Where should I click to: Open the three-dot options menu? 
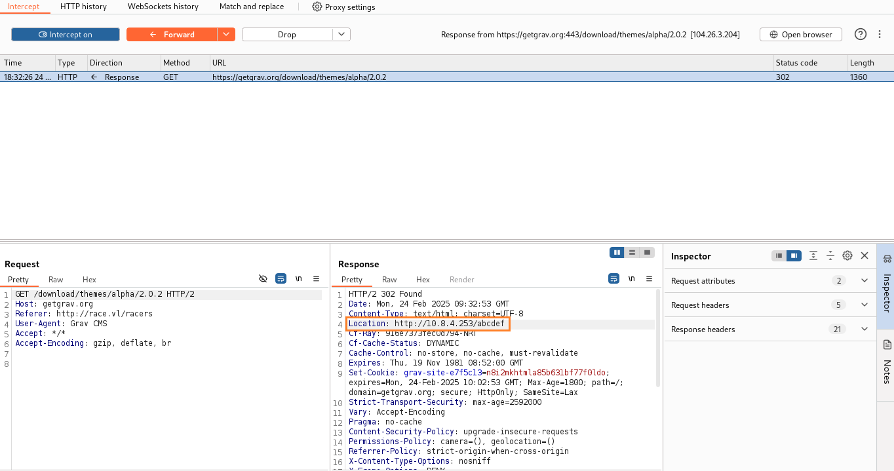pos(880,34)
